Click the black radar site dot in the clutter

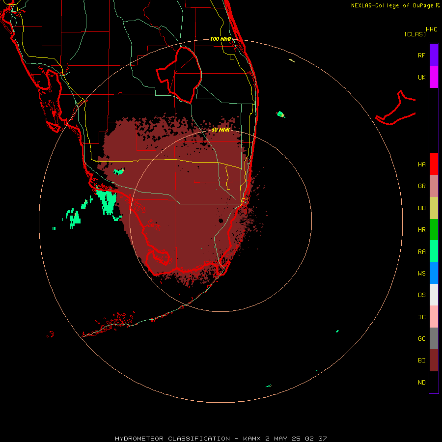[x=221, y=221]
